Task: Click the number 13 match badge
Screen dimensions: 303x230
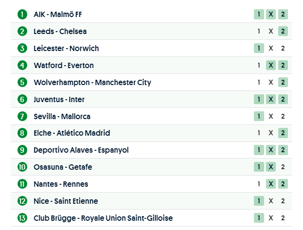Action: [x=22, y=218]
